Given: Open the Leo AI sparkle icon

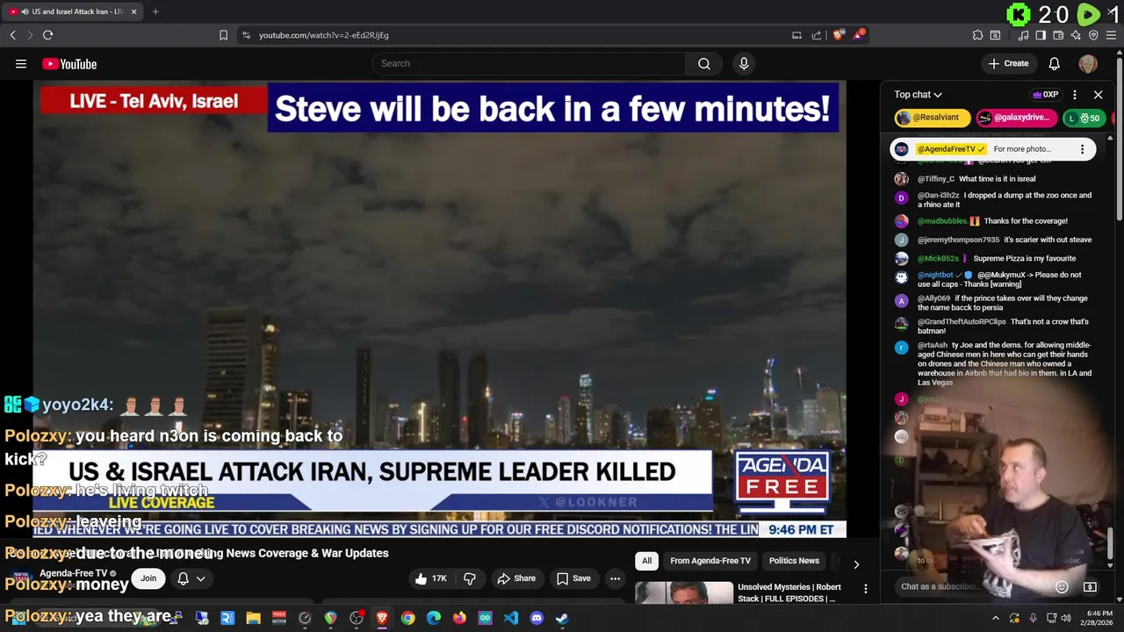Looking at the screenshot, I should coord(1076,35).
